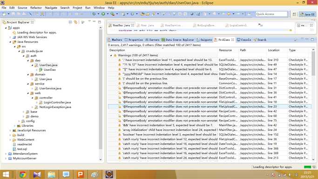Expand the AttendanceSystem project
318x179 pixels.
click(6, 154)
